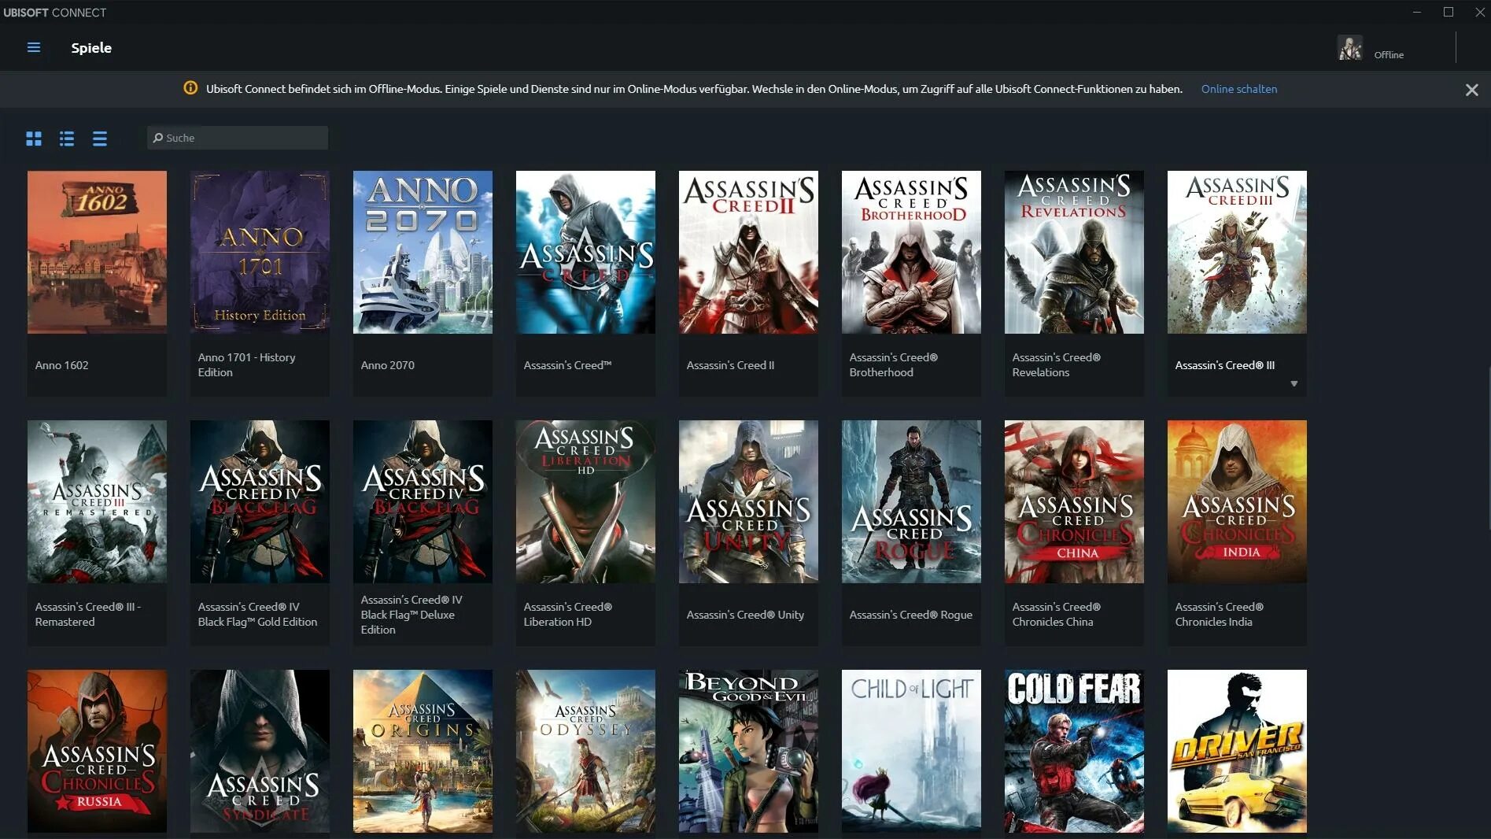Open the Spiele page header
Viewport: 1491px width, 839px height.
91,48
